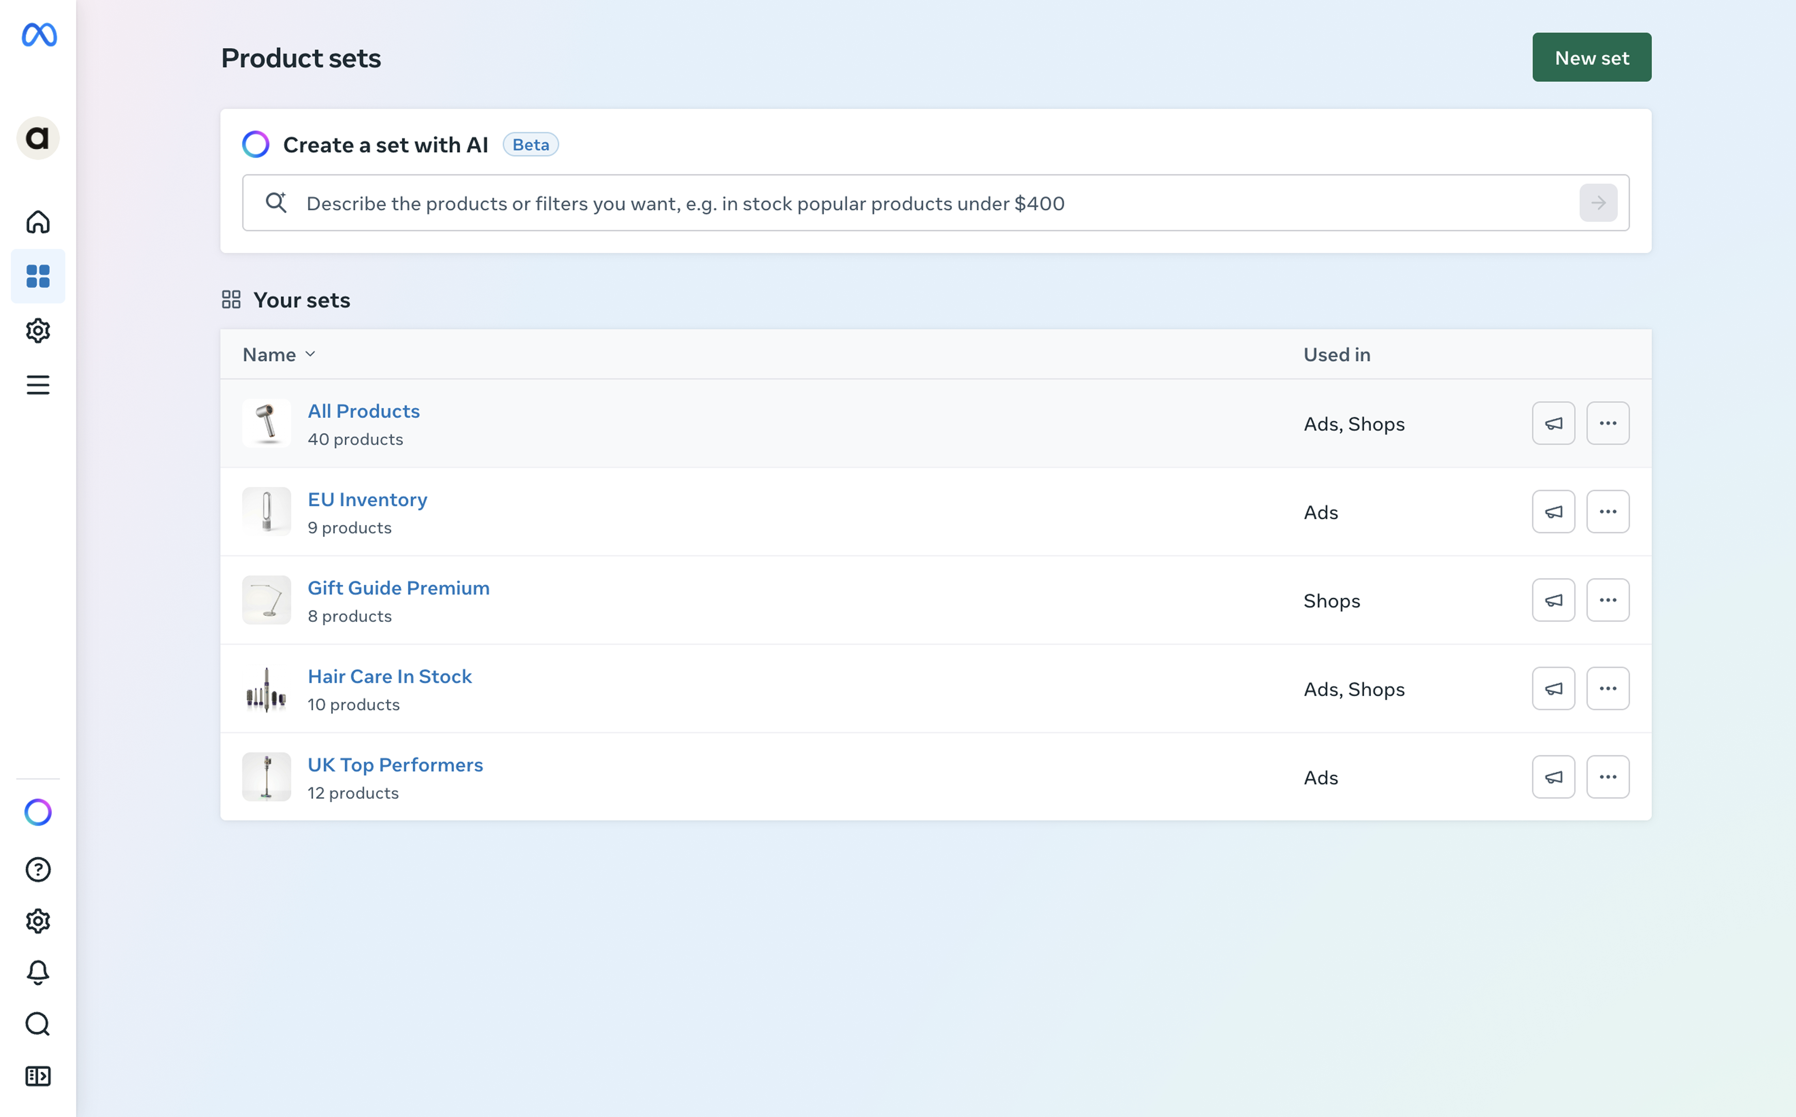Open more options for UK Top Performers
This screenshot has height=1117, width=1796.
click(1608, 777)
